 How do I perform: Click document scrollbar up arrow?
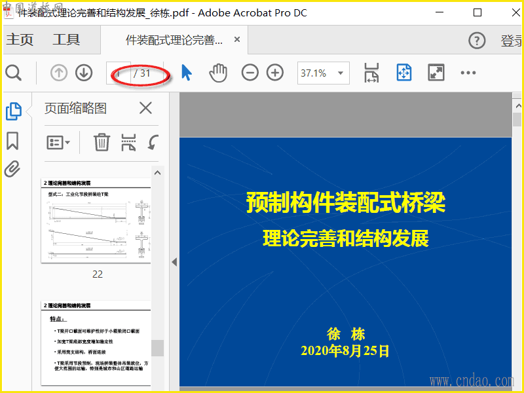click(518, 106)
